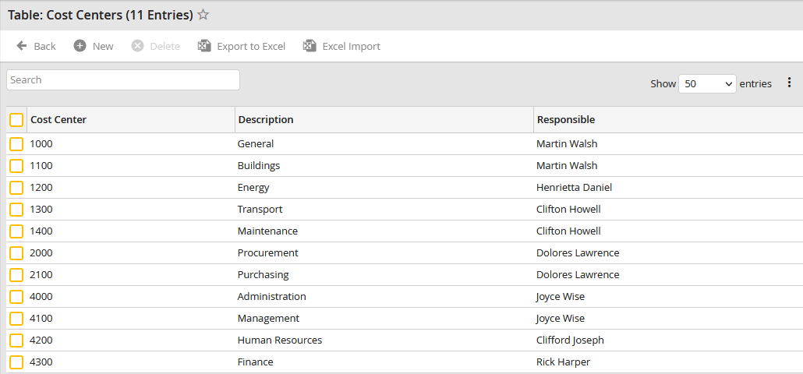Click the New plus icon
Image resolution: width=803 pixels, height=374 pixels.
tap(80, 46)
